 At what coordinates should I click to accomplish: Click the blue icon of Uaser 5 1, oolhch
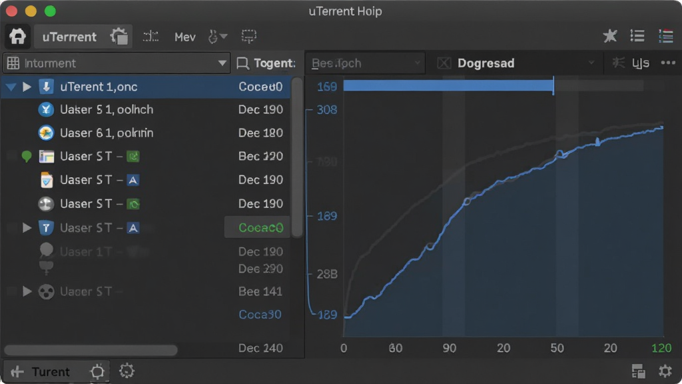(46, 109)
